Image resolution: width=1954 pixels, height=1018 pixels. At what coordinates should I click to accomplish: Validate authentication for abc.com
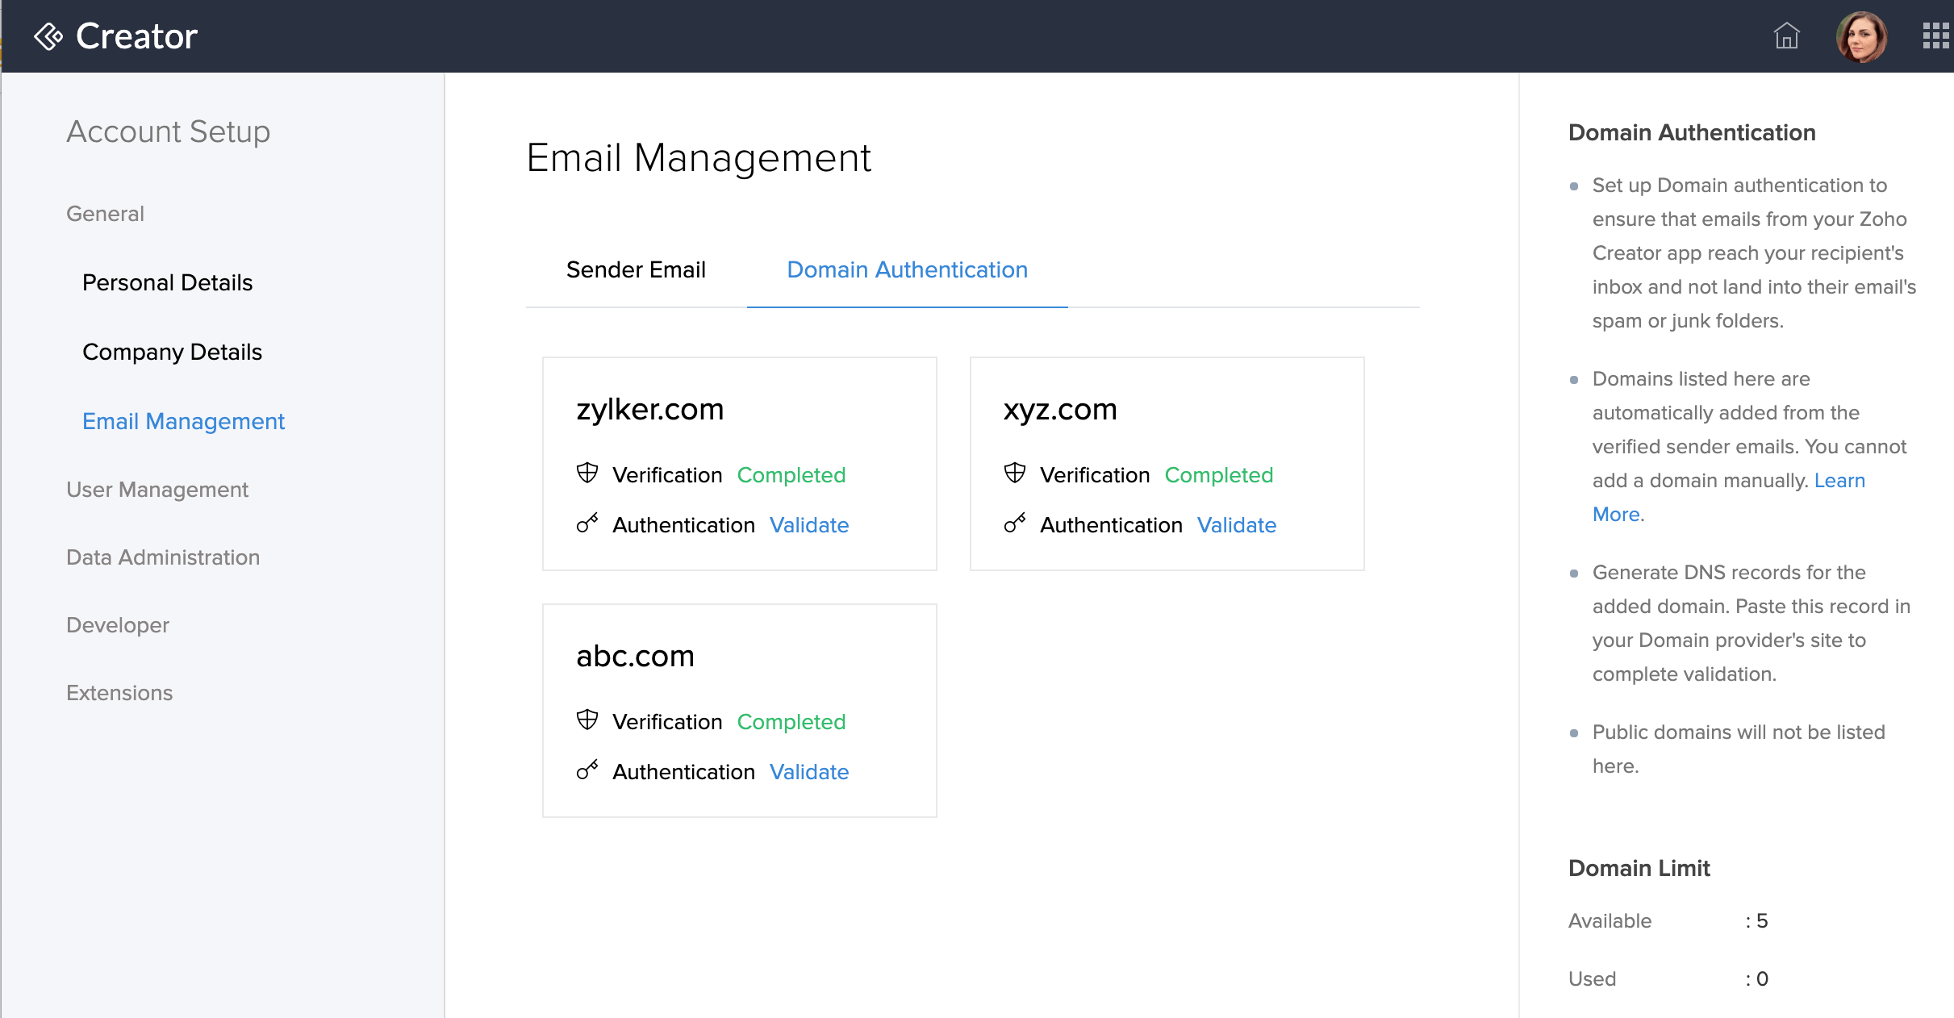pos(809,772)
